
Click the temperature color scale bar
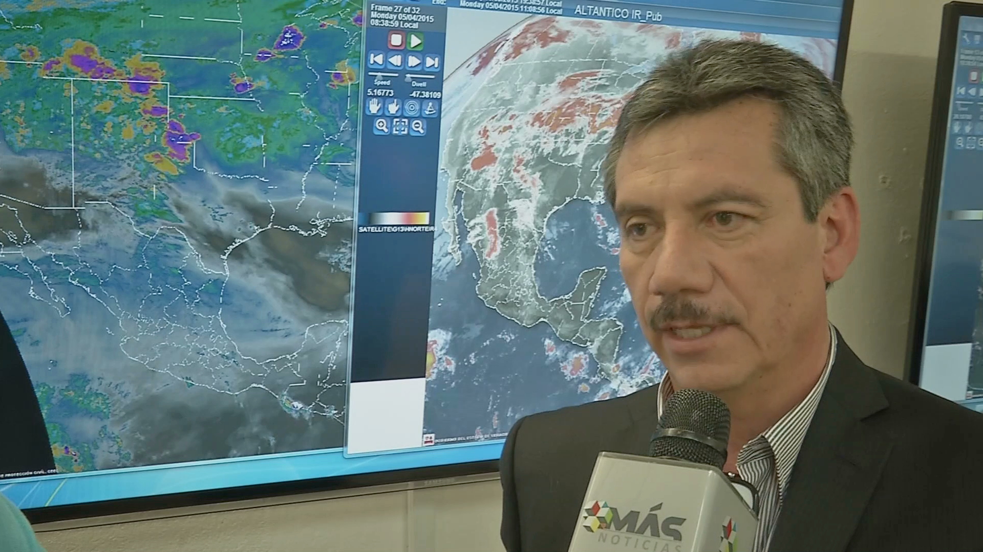click(394, 218)
